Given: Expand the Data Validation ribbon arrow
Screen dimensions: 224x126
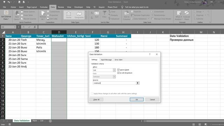Looking at the screenshot, I should click(x=148, y=19).
